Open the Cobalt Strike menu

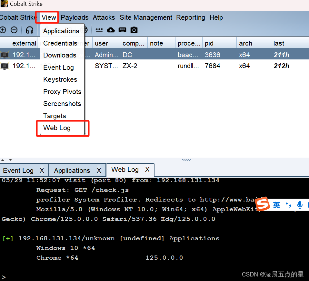pyautogui.click(x=18, y=17)
